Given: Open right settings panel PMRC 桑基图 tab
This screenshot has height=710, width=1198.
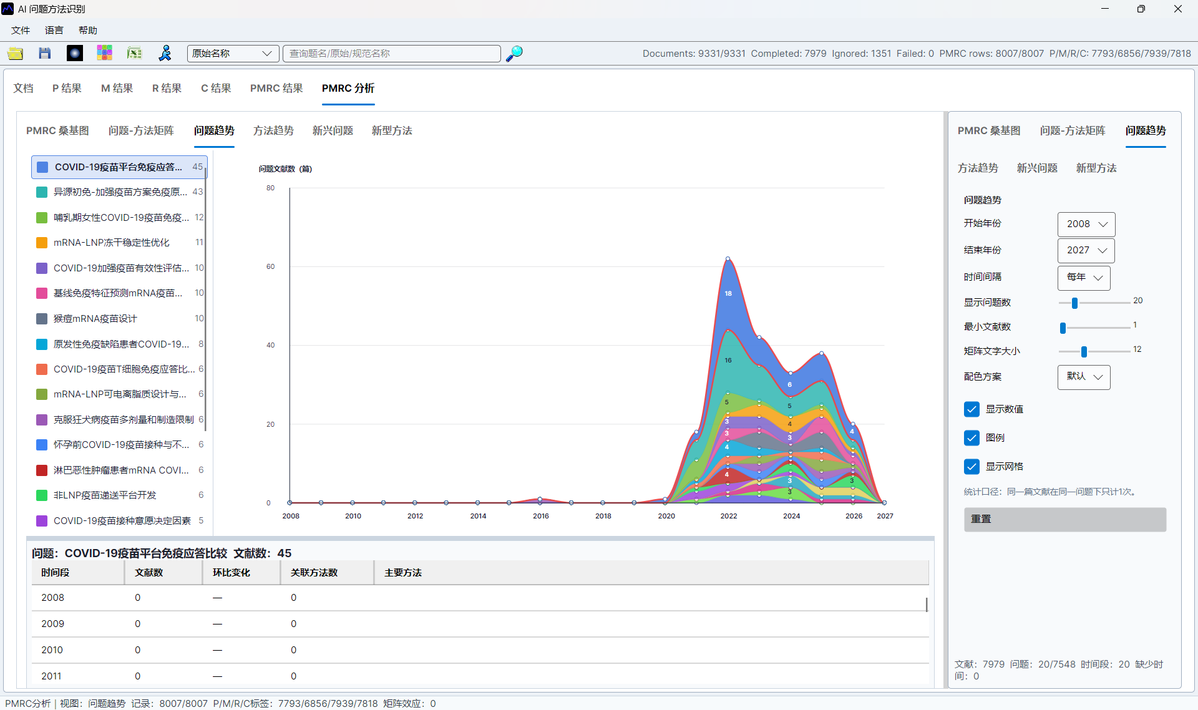Looking at the screenshot, I should pyautogui.click(x=989, y=131).
